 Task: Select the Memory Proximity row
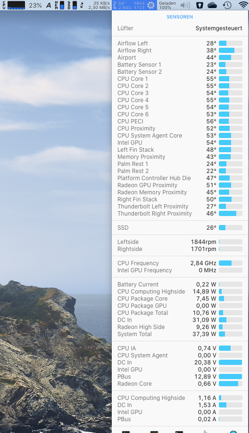(x=180, y=157)
